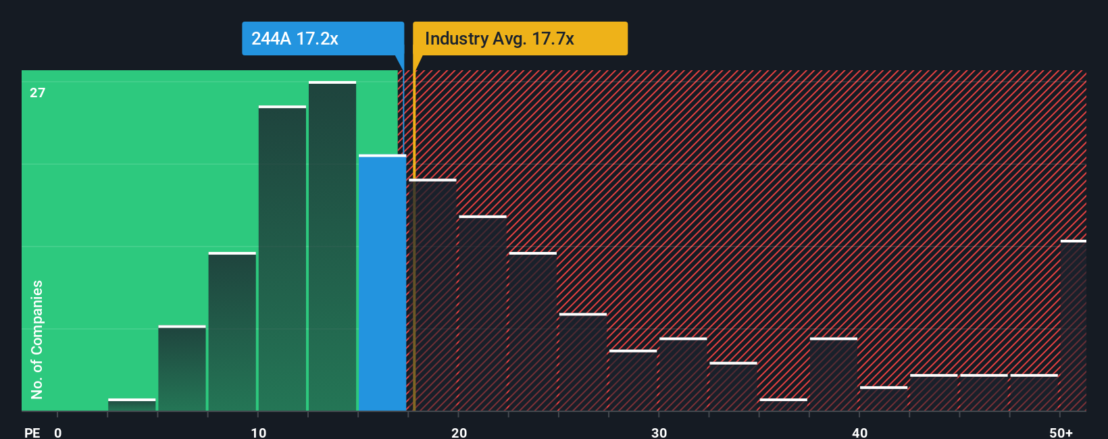
Task: Click the PE axis label
Action: pos(32,432)
